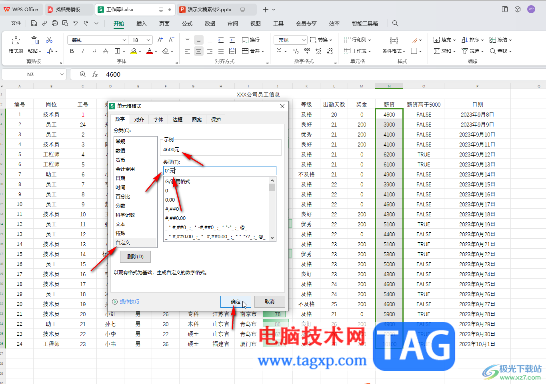Toggle Bold formatting
The width and height of the screenshot is (546, 384).
tap(72, 51)
